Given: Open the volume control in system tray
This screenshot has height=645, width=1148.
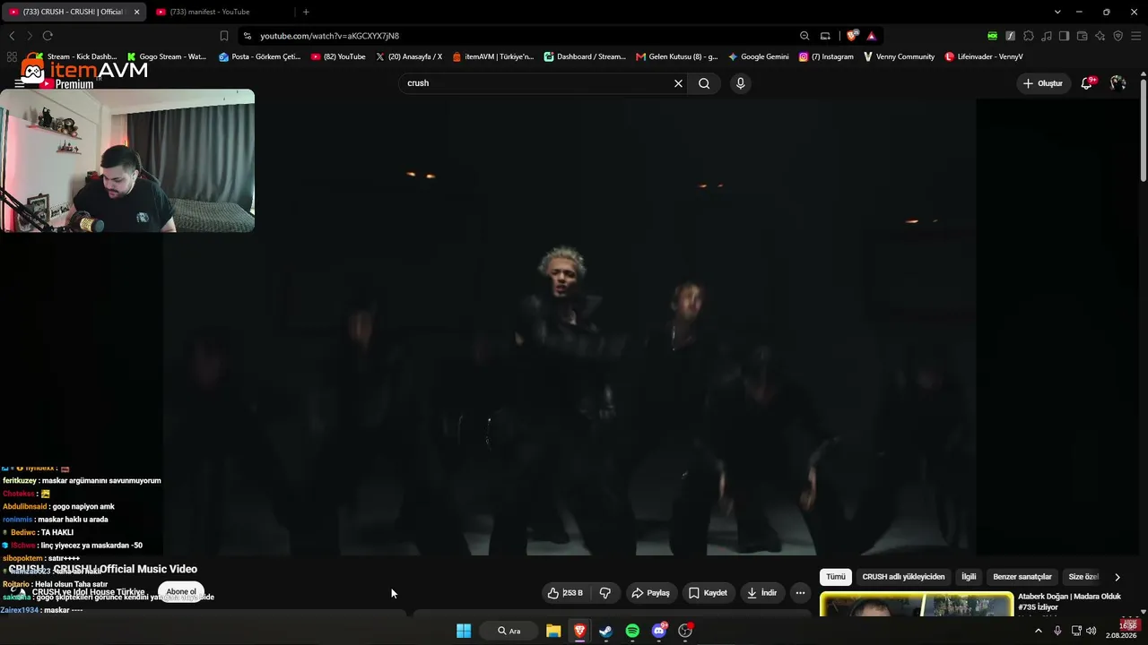Looking at the screenshot, I should pyautogui.click(x=1091, y=631).
